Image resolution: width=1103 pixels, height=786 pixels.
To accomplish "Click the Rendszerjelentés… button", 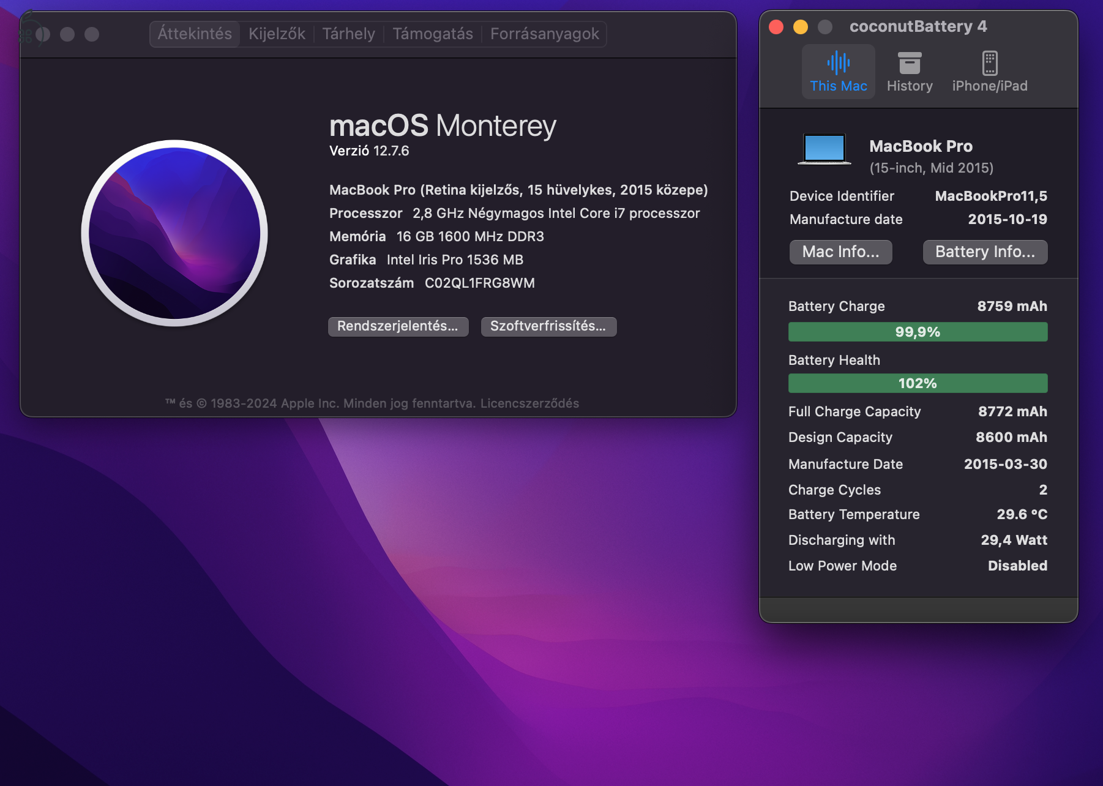I will click(398, 326).
